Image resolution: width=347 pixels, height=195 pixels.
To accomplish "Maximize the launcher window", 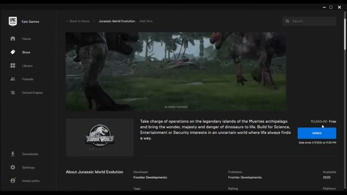I will click(331, 7).
